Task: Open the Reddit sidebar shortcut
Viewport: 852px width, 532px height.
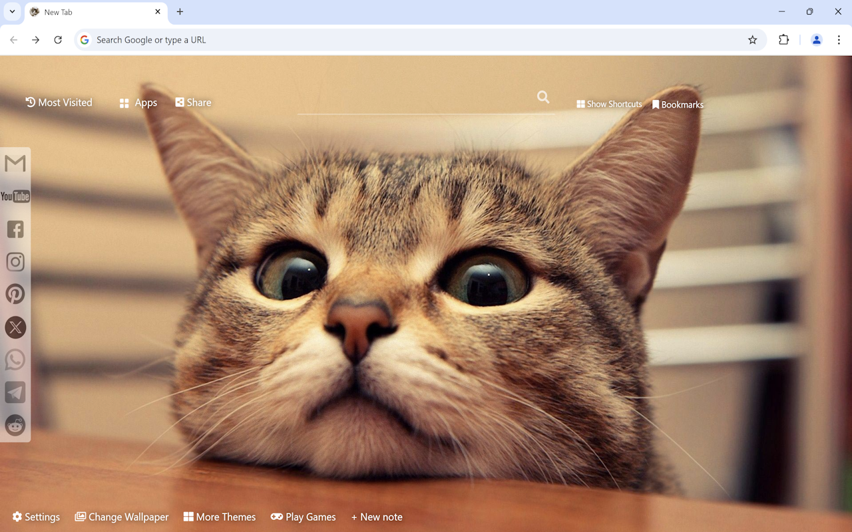Action: point(15,425)
